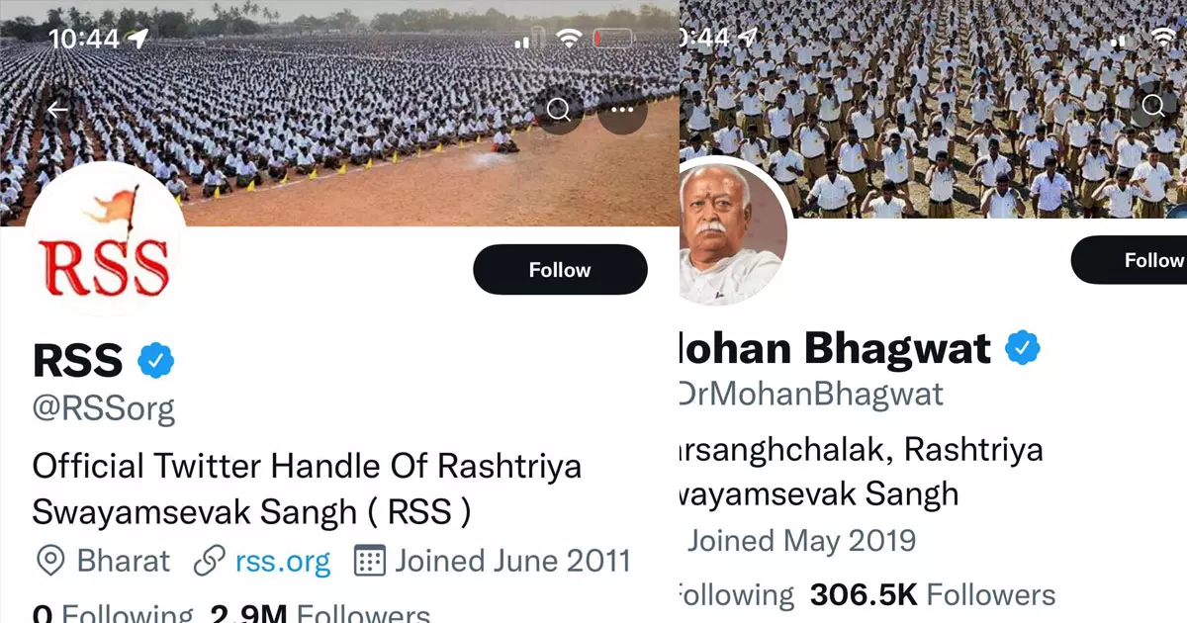
Task: Open the three-dot more options menu
Action: (x=622, y=109)
